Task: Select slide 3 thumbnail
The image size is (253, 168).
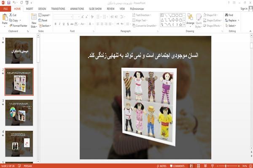Action: [x=19, y=113]
